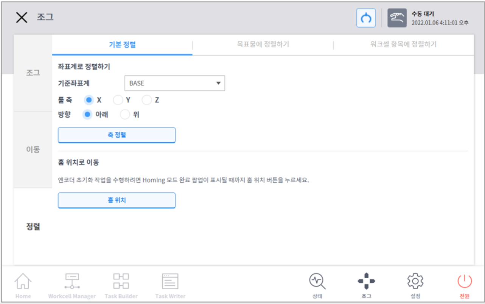Image resolution: width=485 pixels, height=304 pixels.
Task: Click the 조그 jog icon in bottom bar
Action: pos(366,282)
